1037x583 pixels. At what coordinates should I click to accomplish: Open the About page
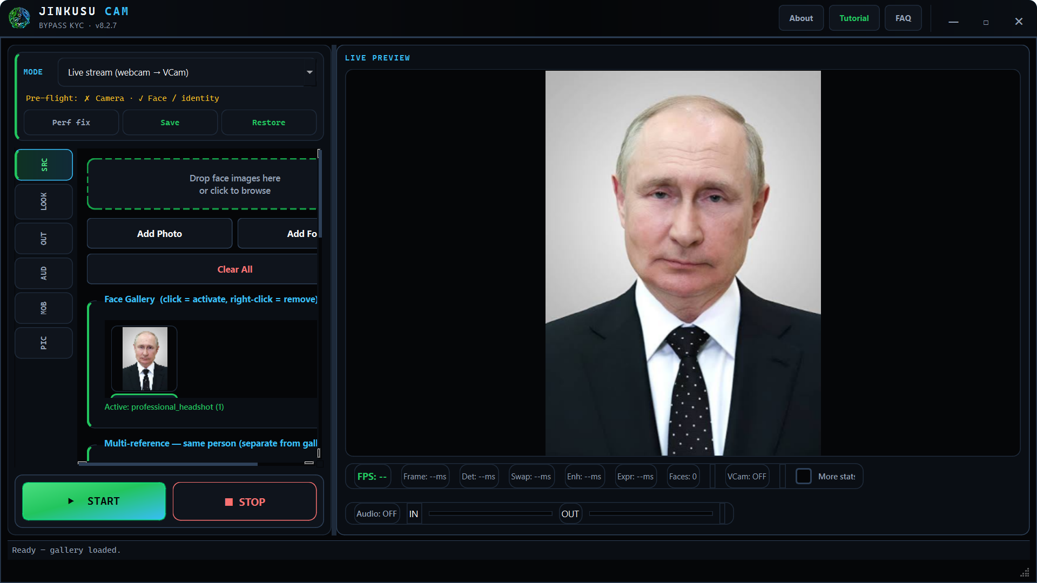tap(801, 18)
